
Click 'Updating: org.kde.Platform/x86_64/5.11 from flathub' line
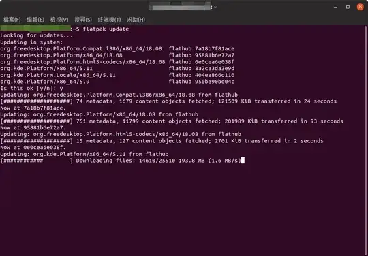[x=85, y=154]
